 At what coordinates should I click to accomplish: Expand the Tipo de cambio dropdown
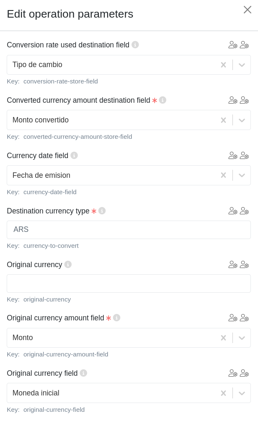pos(242,65)
